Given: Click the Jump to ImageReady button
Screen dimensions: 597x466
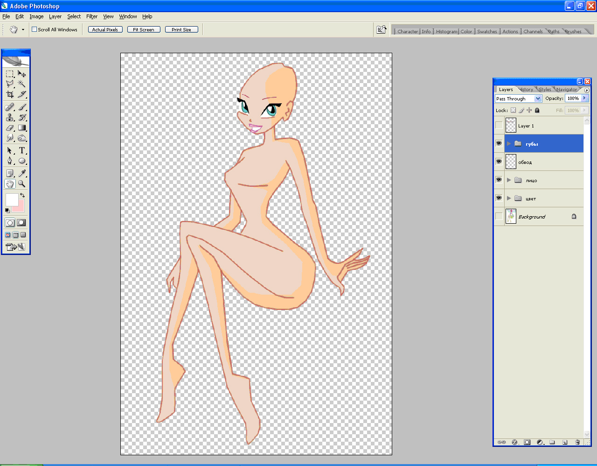Looking at the screenshot, I should [x=15, y=247].
